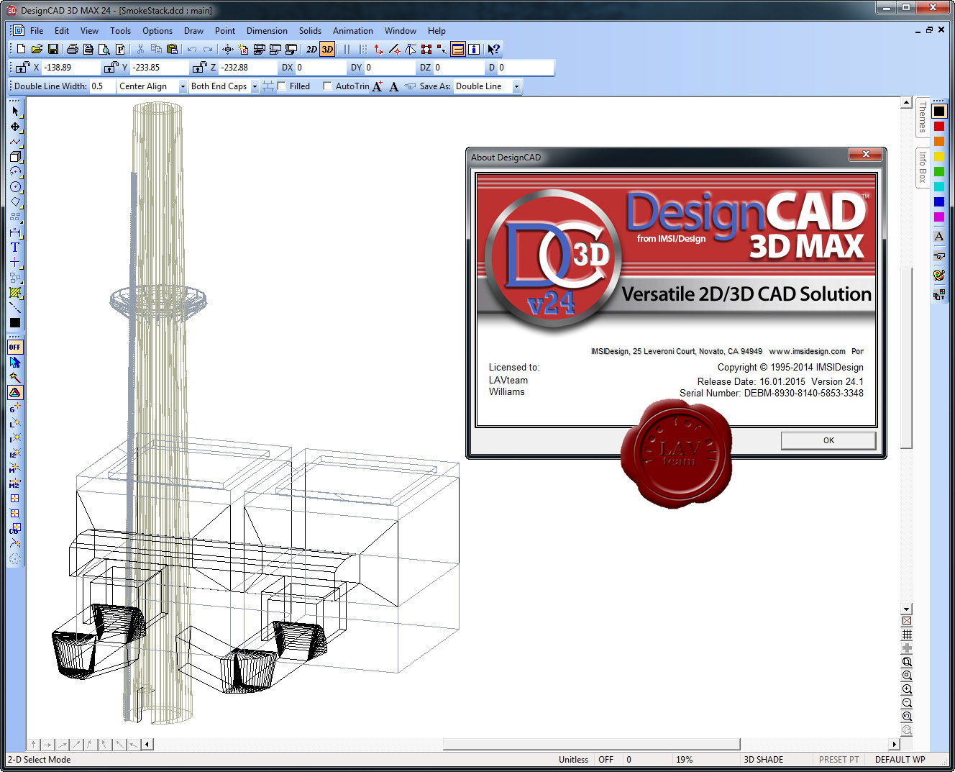Save the drawing with the floppy icon
The width and height of the screenshot is (955, 772).
click(x=52, y=49)
